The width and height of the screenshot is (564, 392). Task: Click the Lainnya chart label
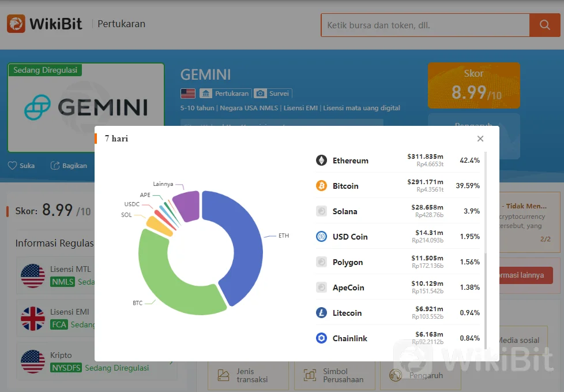(x=163, y=184)
